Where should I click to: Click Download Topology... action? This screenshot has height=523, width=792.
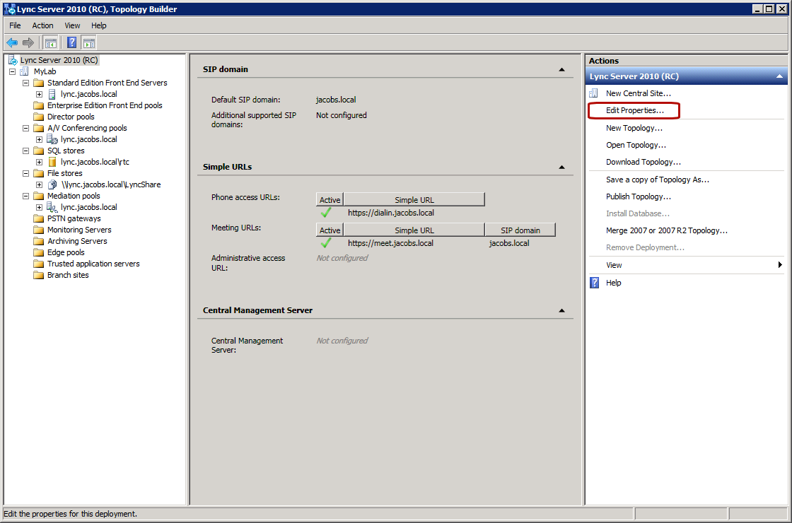pos(643,162)
